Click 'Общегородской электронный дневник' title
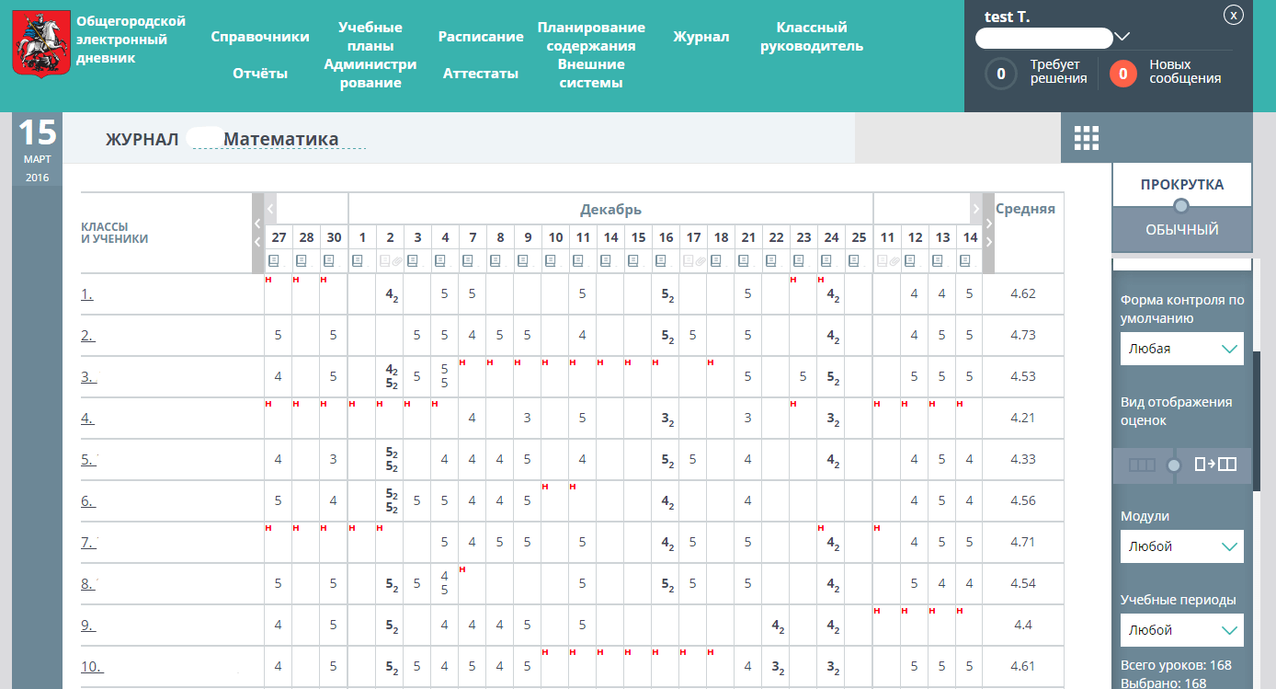1276x689 pixels. tap(131, 40)
